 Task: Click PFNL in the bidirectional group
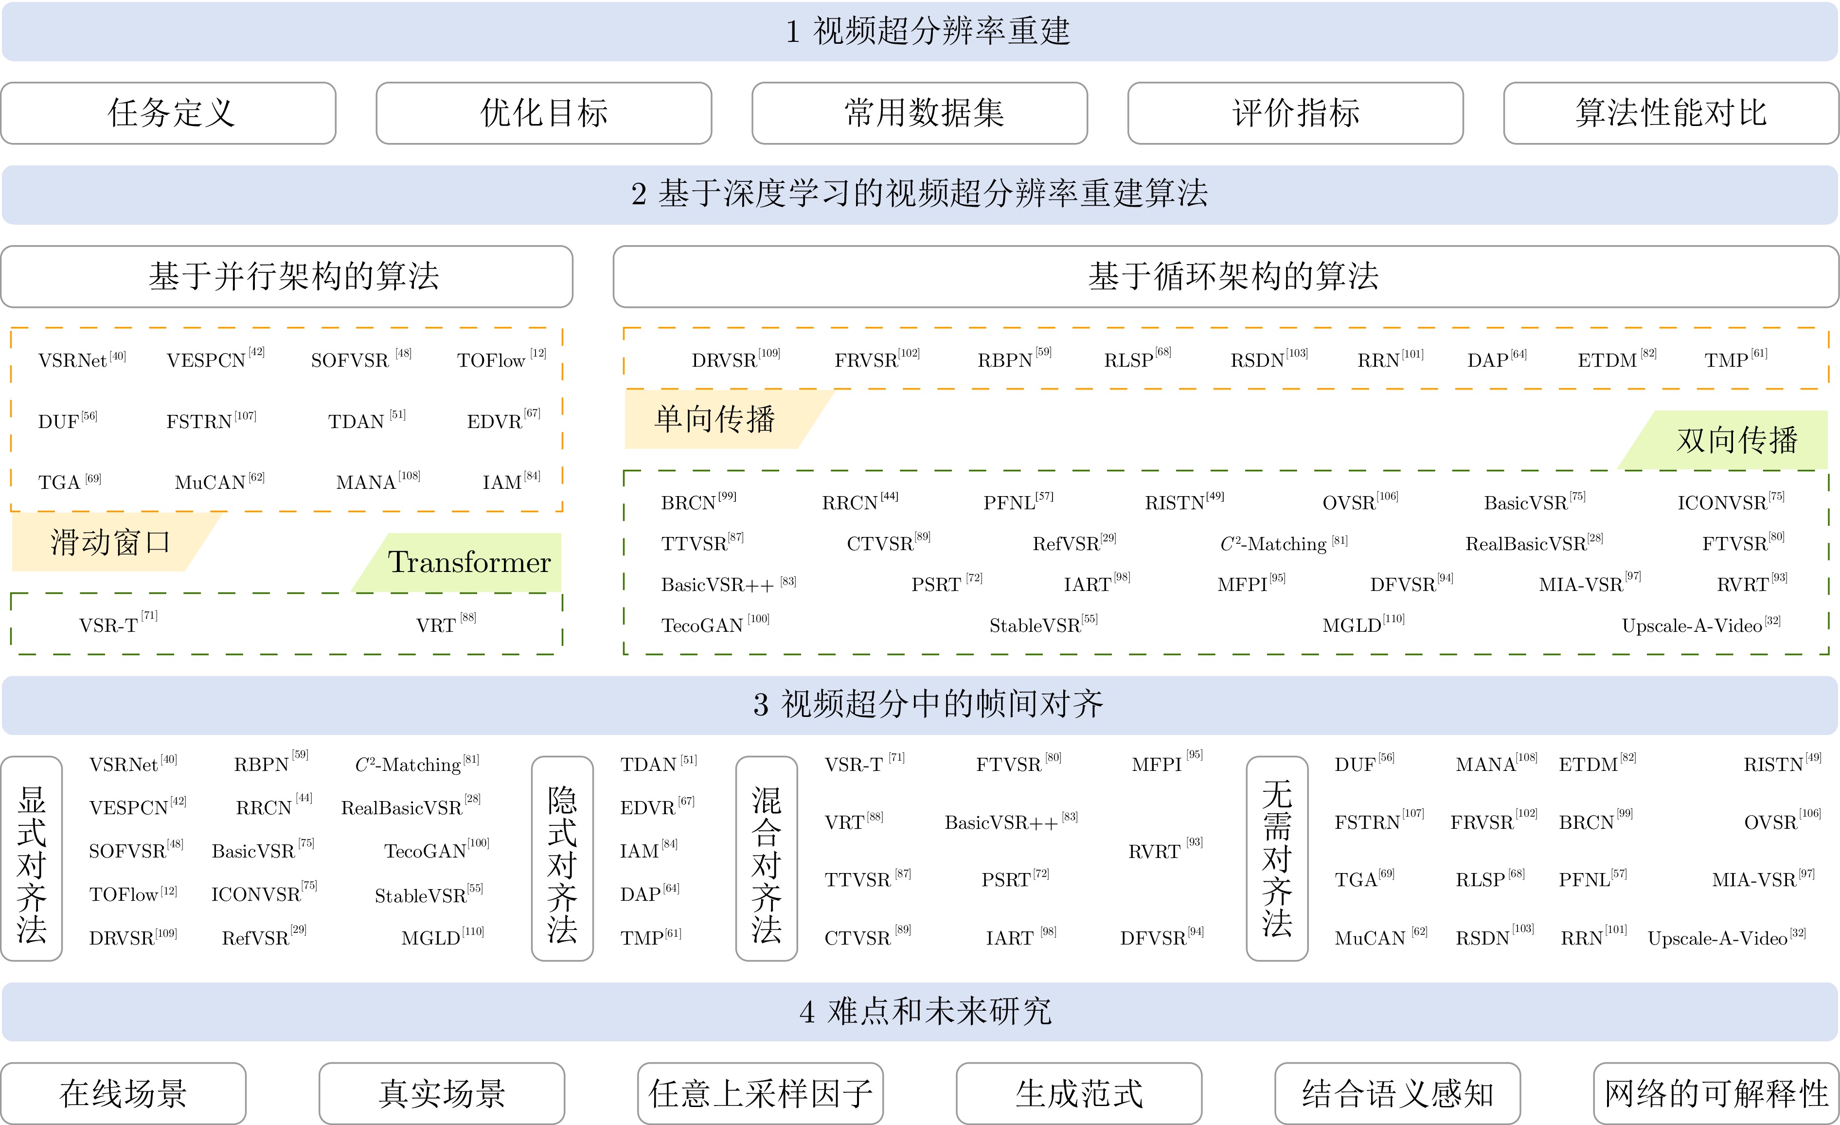click(x=1018, y=501)
